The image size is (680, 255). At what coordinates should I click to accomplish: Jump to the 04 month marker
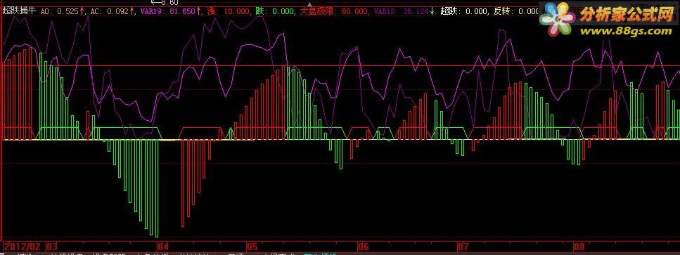point(163,247)
